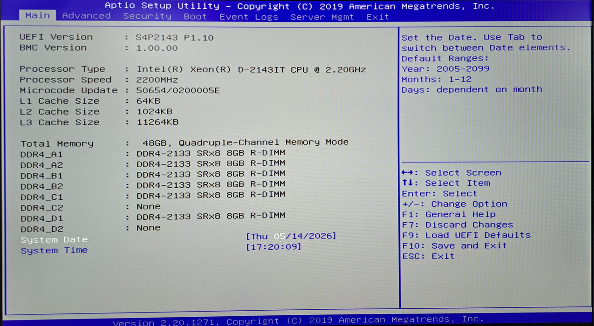Image resolution: width=594 pixels, height=326 pixels.
Task: Click the Days: dependent on month text
Action: click(472, 89)
